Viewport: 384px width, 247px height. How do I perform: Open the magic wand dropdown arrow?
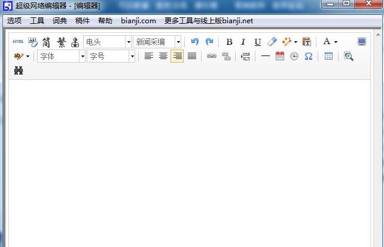295,42
